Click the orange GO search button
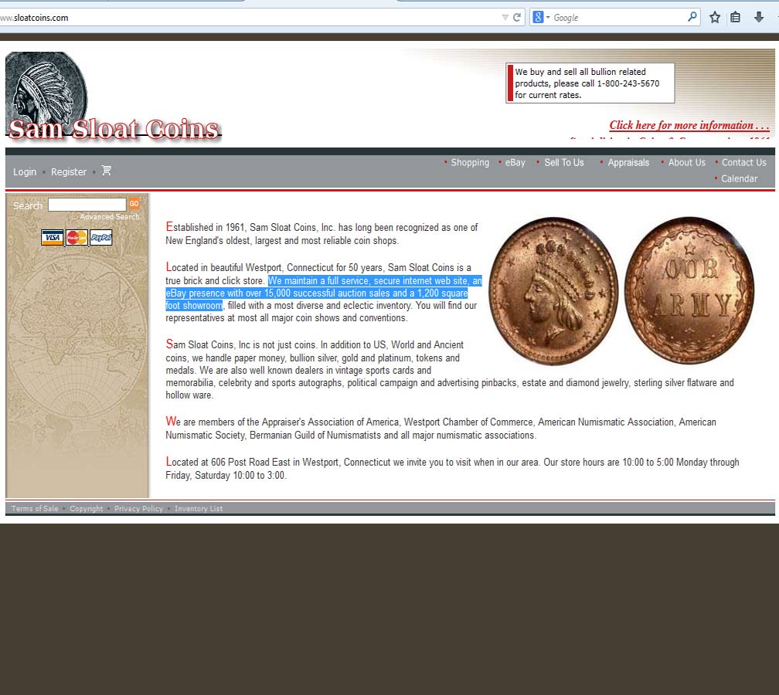The height and width of the screenshot is (695, 779). (x=134, y=204)
